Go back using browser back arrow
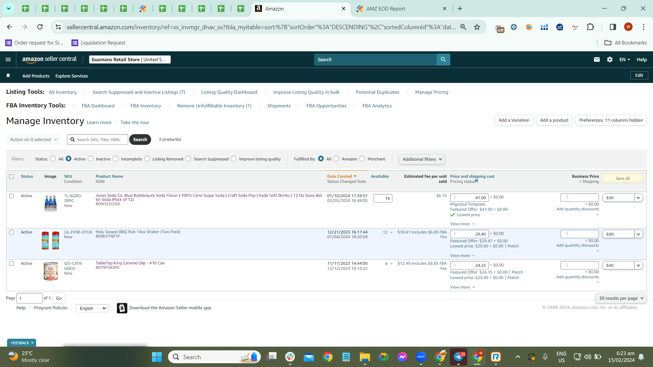The image size is (653, 367). pyautogui.click(x=10, y=27)
